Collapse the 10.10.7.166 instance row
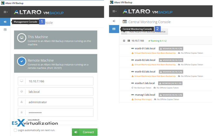The height and width of the screenshot is (136, 215). coord(124,41)
